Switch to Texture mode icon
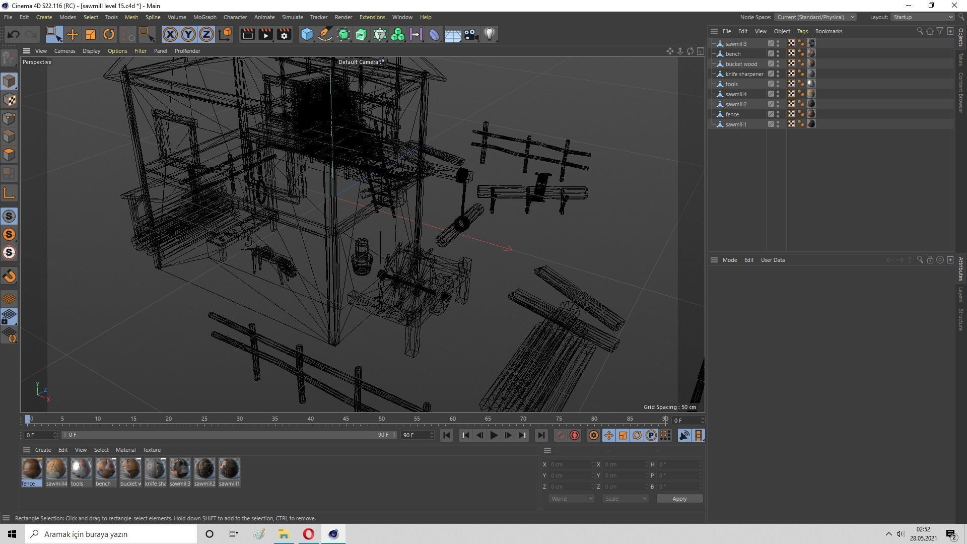The height and width of the screenshot is (544, 967). click(9, 100)
